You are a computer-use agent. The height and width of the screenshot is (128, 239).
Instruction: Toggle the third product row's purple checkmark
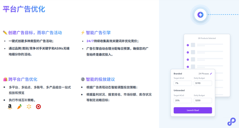point(188,60)
